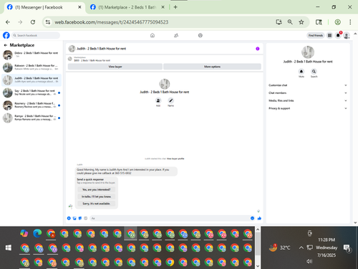This screenshot has height=269, width=358.
Task: Open Chrome zoom magnifier in address bar
Action: click(290, 22)
